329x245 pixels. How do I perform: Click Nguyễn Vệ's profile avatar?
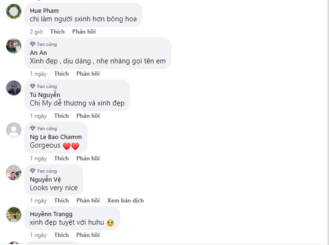point(14,173)
